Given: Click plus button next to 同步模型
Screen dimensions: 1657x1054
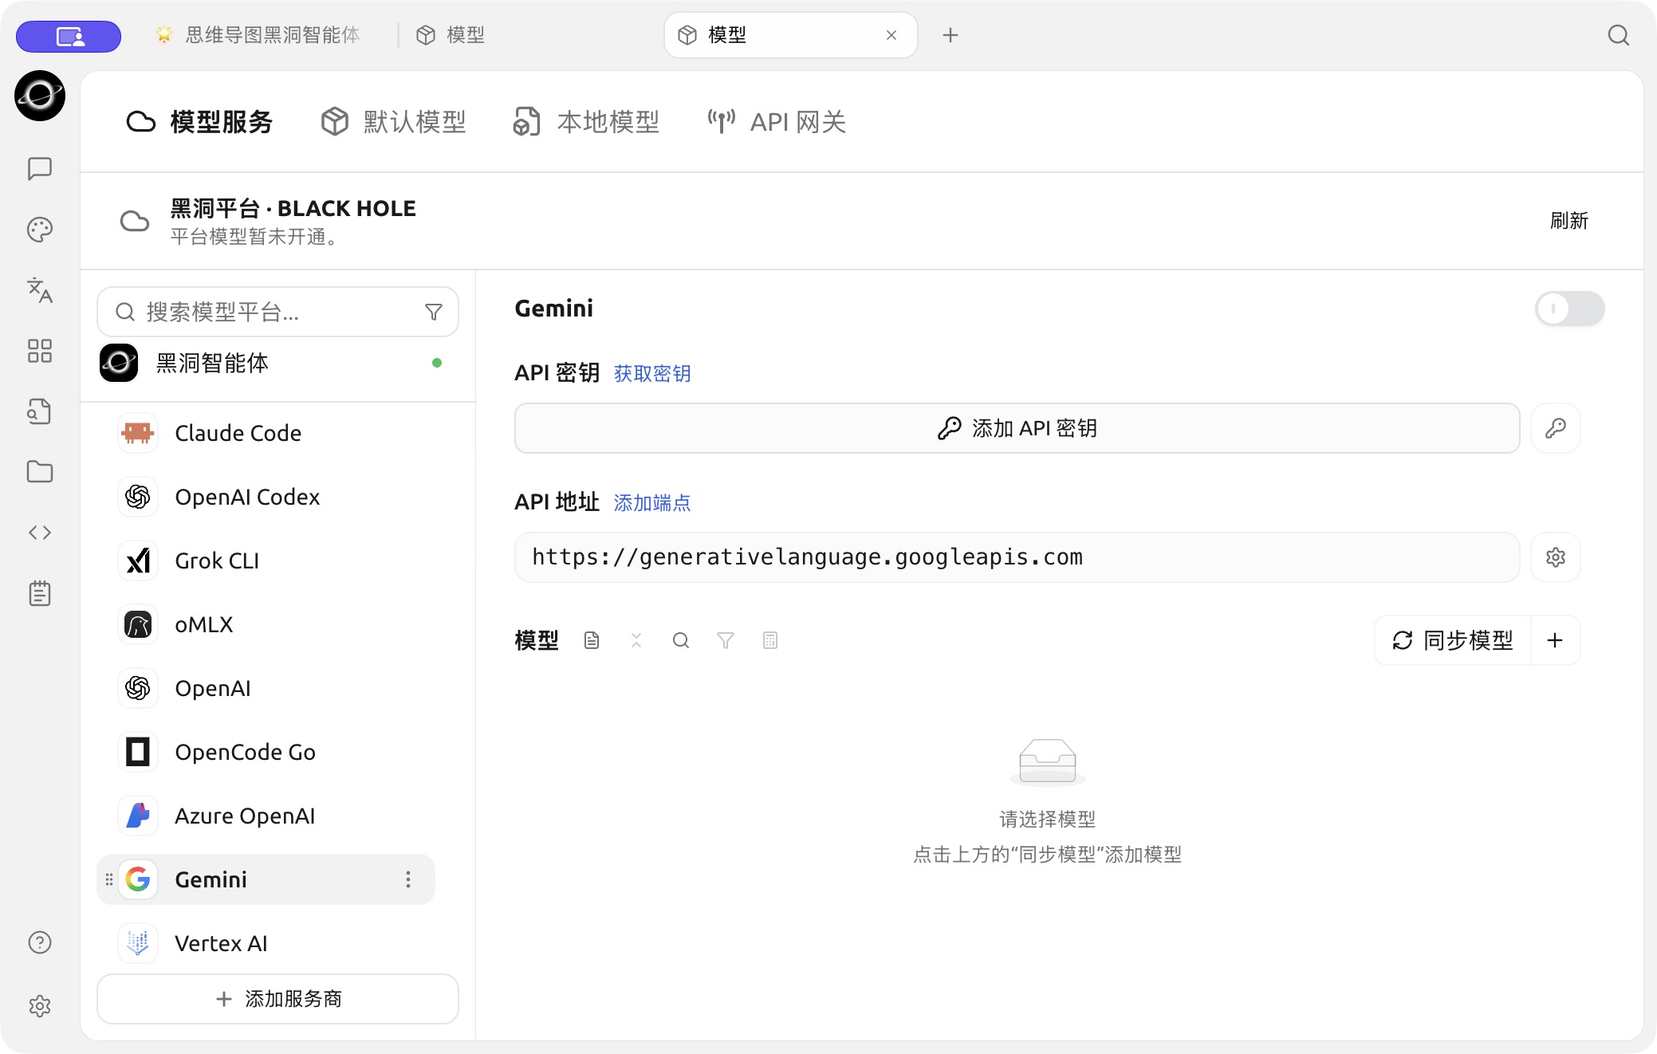Looking at the screenshot, I should pyautogui.click(x=1555, y=640).
